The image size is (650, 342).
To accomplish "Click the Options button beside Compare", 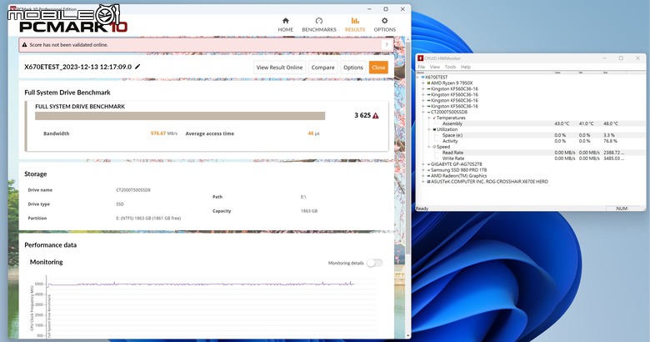I will (353, 68).
